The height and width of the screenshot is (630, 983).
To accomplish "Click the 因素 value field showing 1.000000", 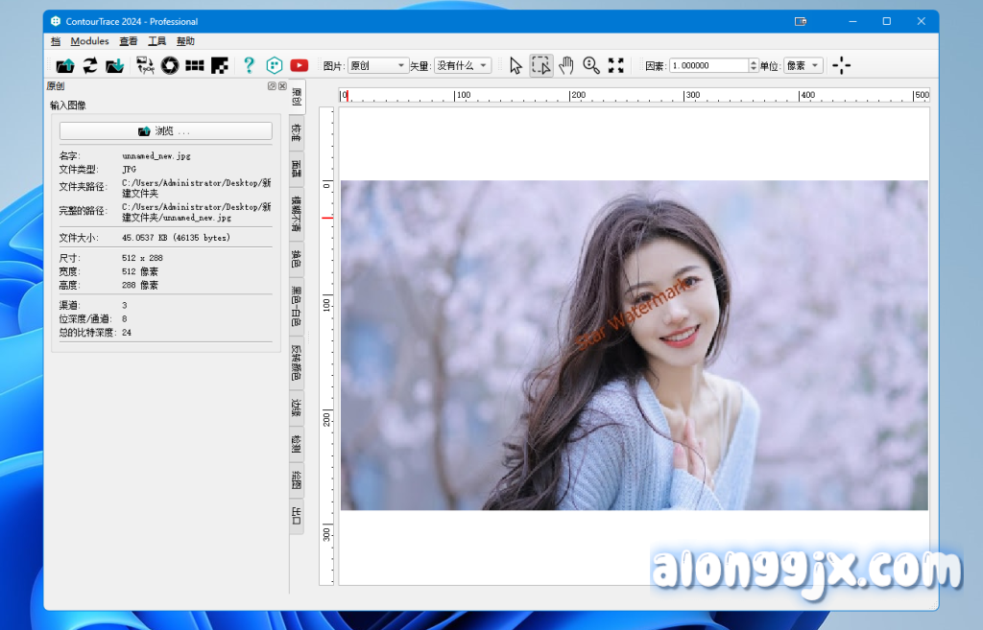I will (707, 65).
